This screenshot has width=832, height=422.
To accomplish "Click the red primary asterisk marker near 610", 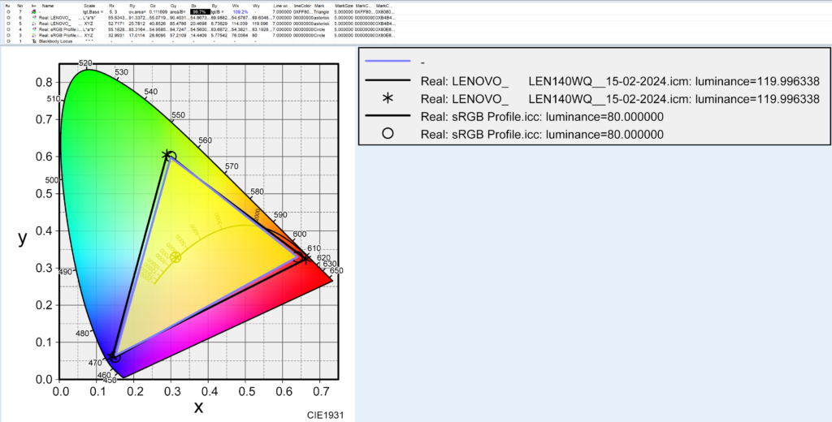I will [305, 257].
